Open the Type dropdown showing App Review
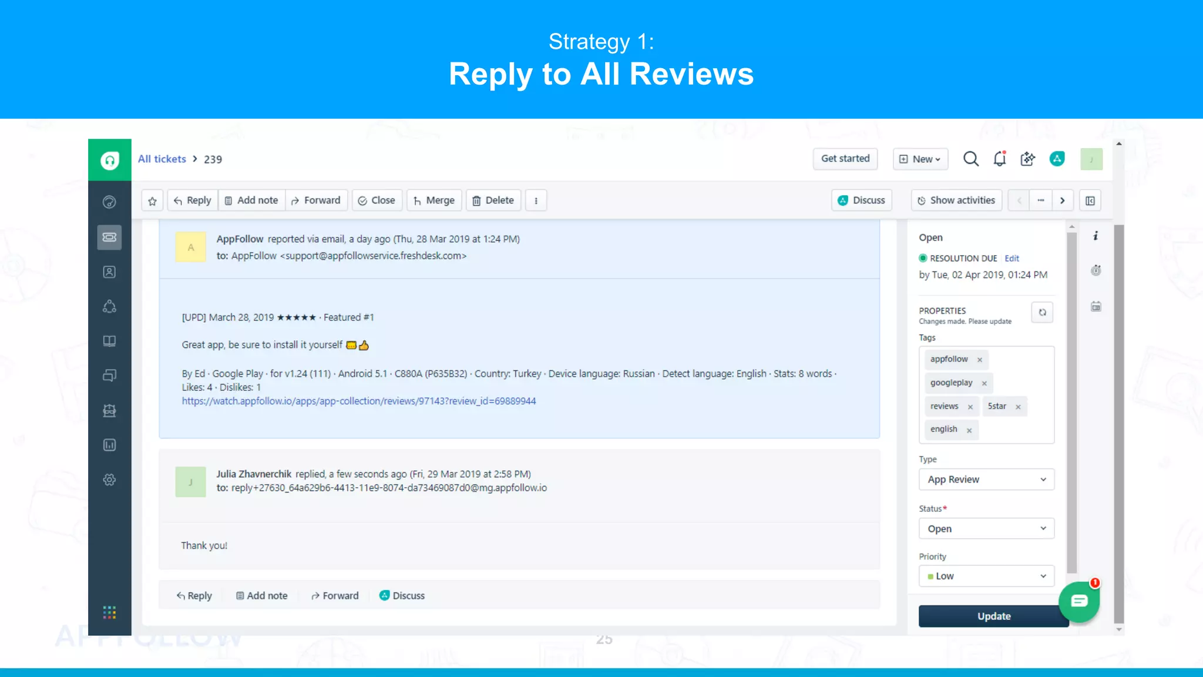Viewport: 1203px width, 677px height. point(987,480)
